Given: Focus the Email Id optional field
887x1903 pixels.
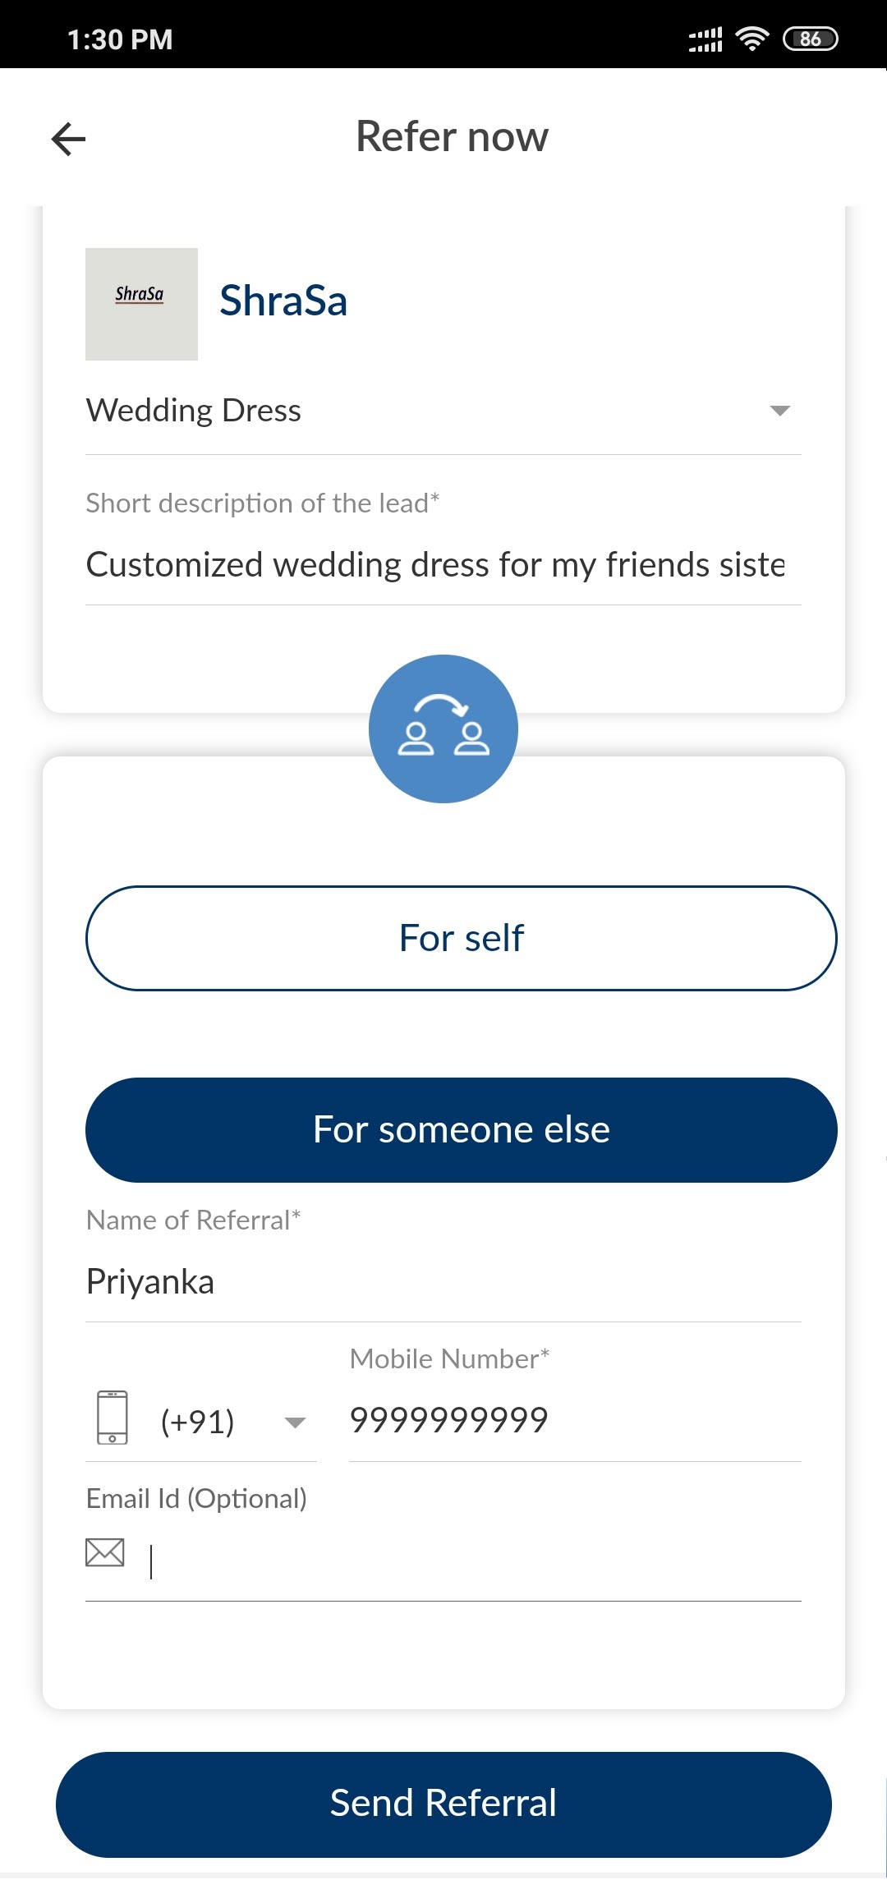Looking at the screenshot, I should [472, 1561].
